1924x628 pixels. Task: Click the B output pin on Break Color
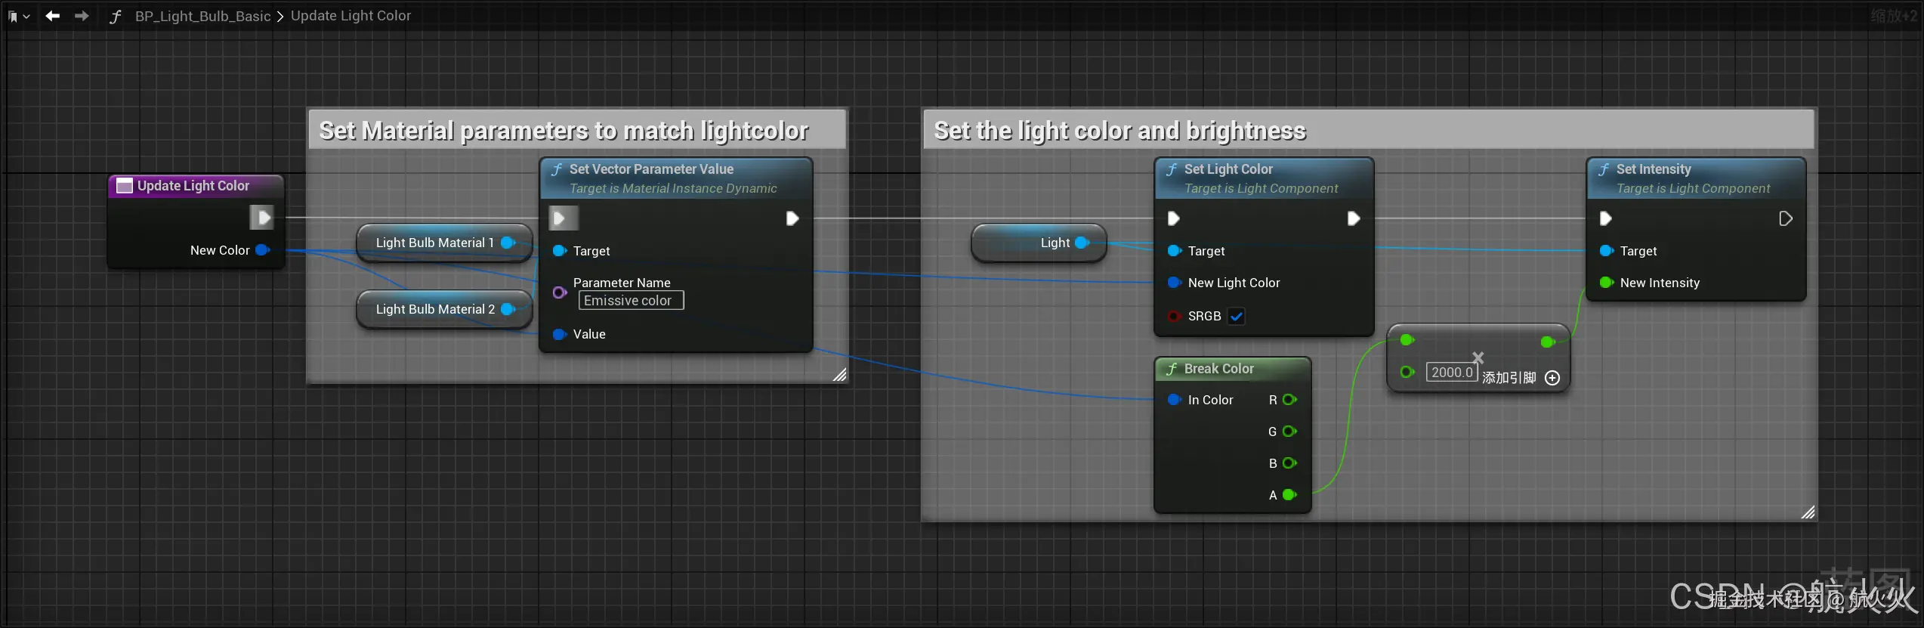pos(1290,463)
